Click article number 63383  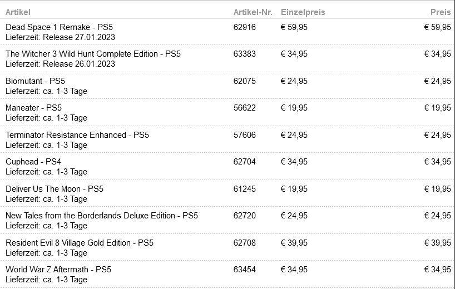(245, 54)
